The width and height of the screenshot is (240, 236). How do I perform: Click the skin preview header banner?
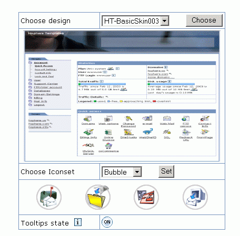[122, 41]
